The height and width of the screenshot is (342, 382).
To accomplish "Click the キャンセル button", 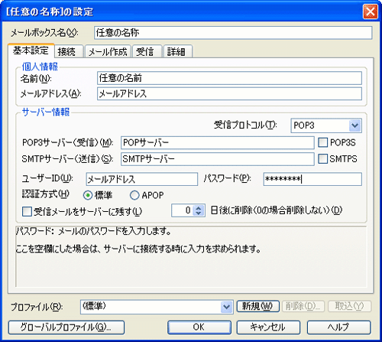I will point(268,327).
